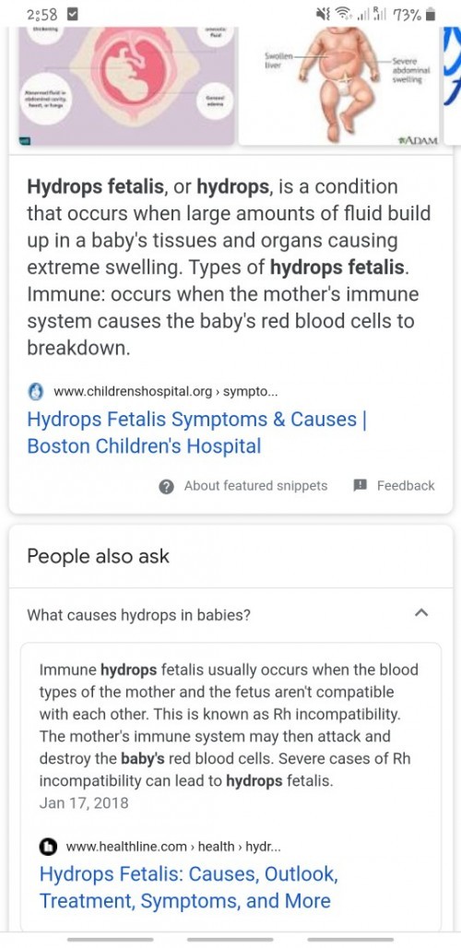Tap the Feedback flag icon
The image size is (461, 948).
point(361,485)
